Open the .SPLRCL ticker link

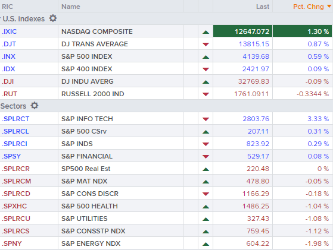coord(15,131)
